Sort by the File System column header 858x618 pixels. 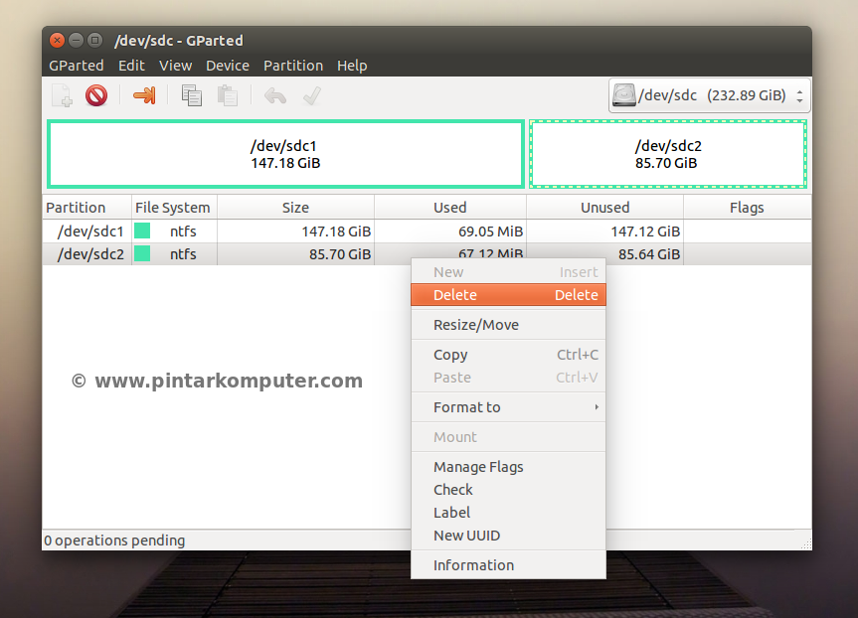(174, 208)
